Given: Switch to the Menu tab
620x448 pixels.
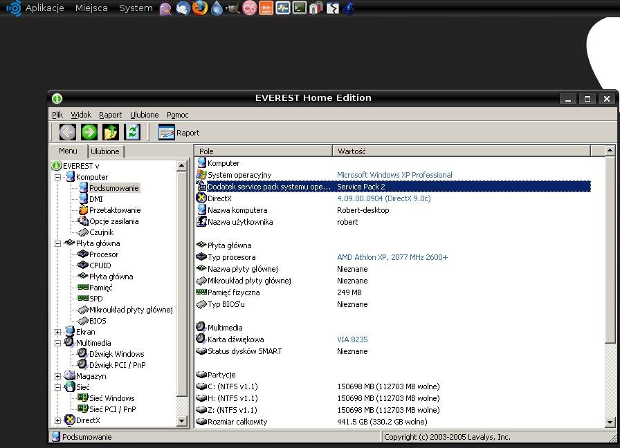Looking at the screenshot, I should click(68, 151).
